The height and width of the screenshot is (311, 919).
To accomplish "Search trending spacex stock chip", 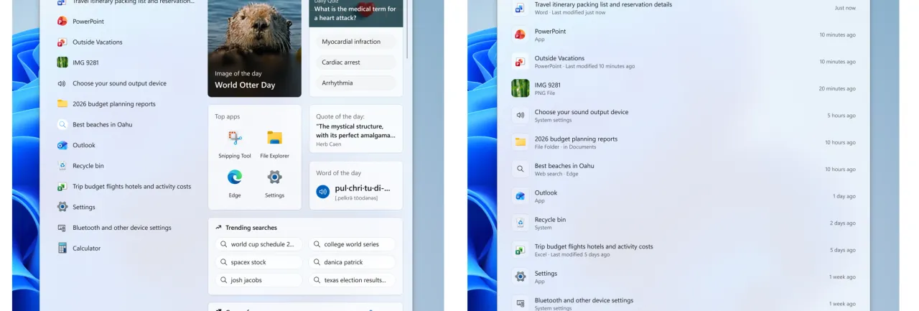I will coord(259,262).
